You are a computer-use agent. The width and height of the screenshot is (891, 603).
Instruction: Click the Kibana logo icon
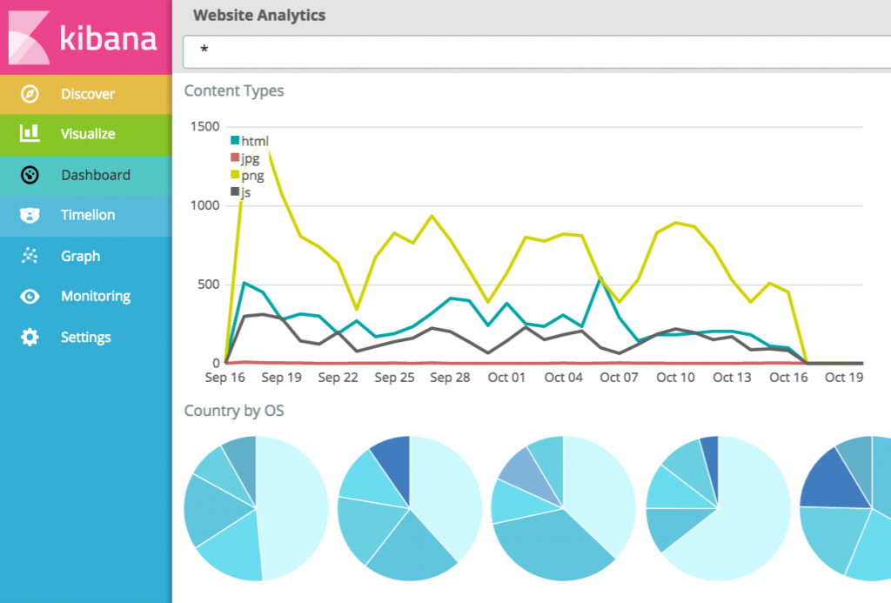click(x=28, y=37)
